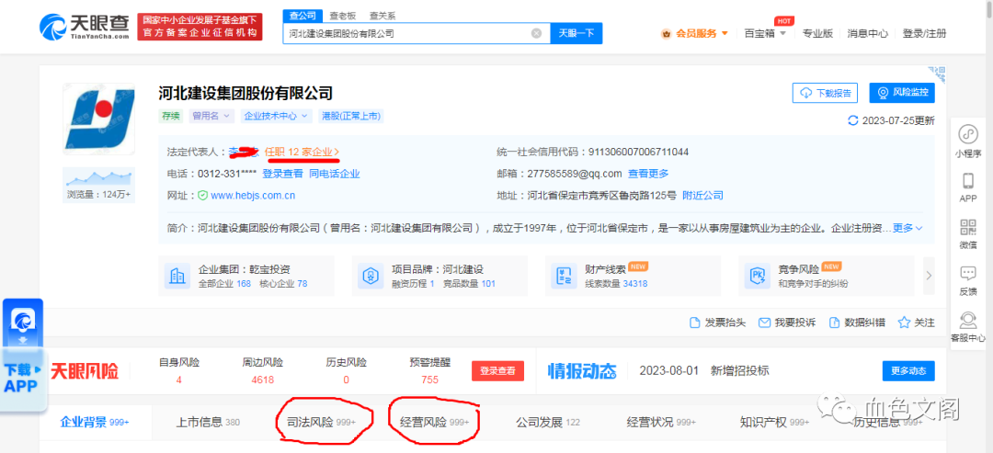Open the 企业背景 tab

(x=95, y=422)
